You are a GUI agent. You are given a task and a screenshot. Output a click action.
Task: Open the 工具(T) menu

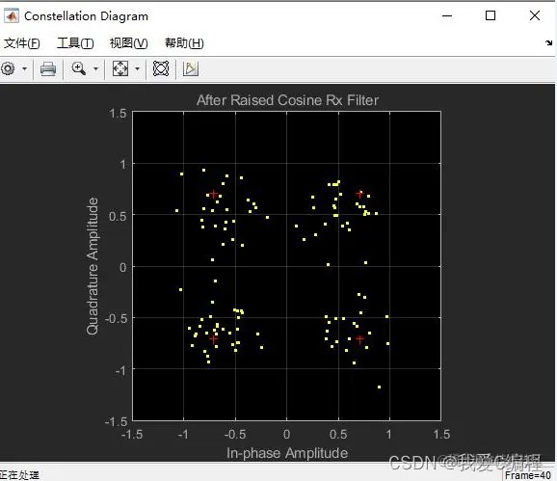pos(75,43)
